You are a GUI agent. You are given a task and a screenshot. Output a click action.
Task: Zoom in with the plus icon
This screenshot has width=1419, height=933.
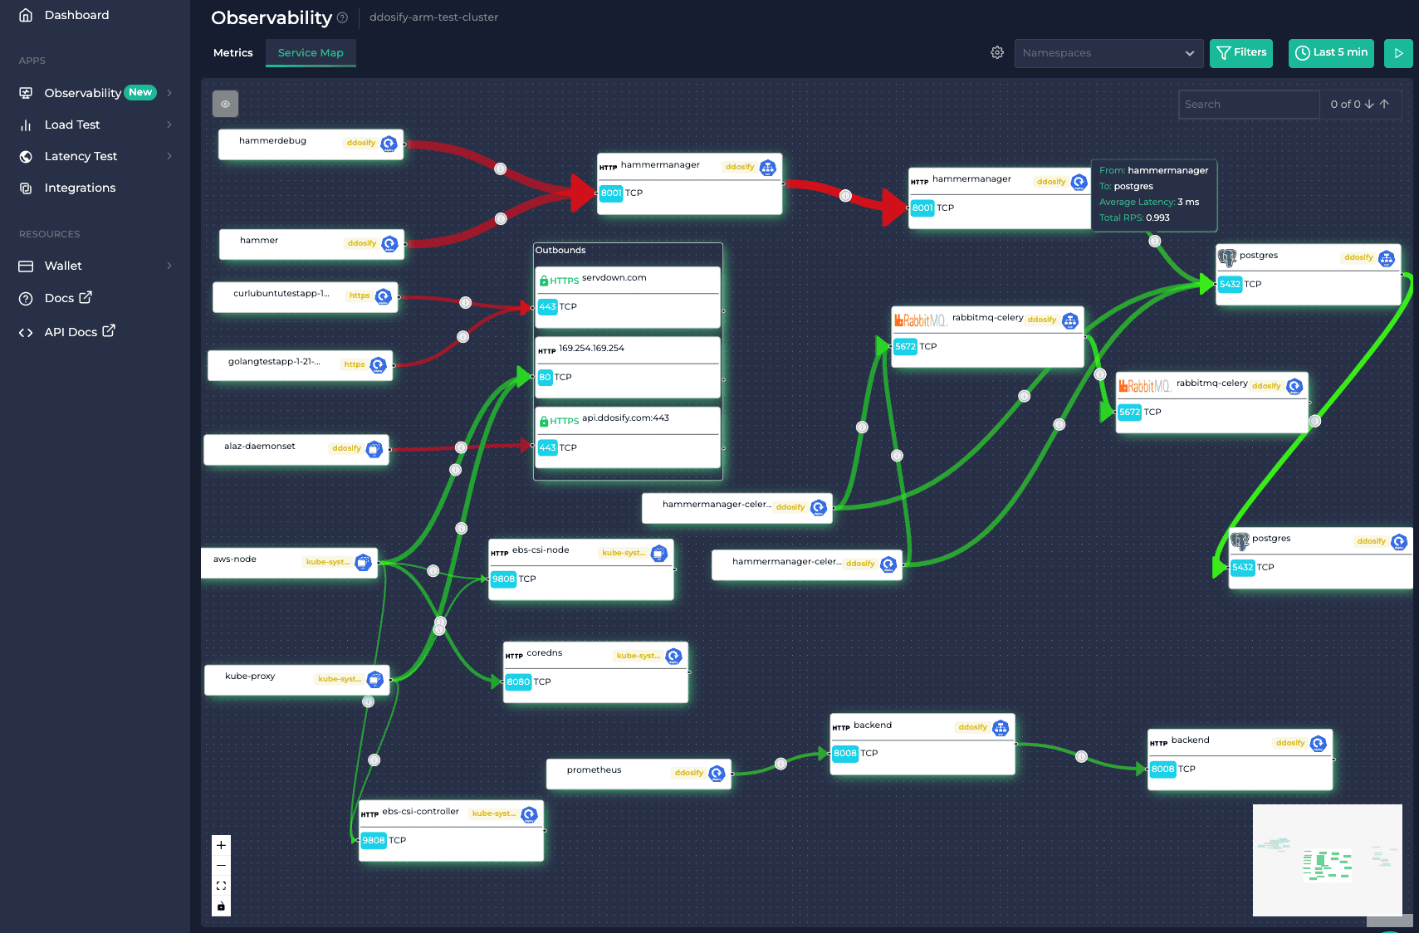pyautogui.click(x=221, y=844)
